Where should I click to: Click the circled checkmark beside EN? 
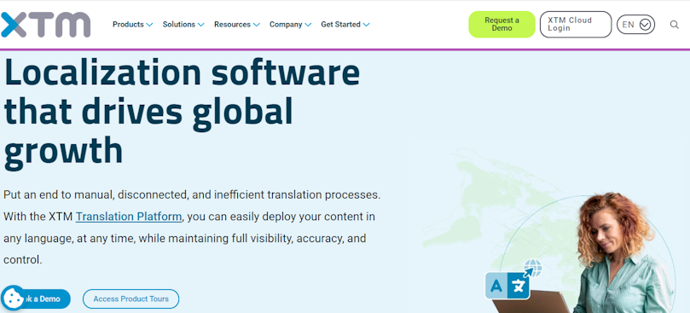[645, 25]
